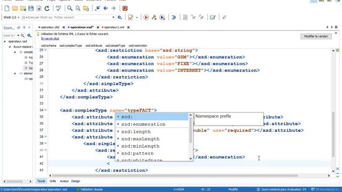Switch to Design editing mode
The height and width of the screenshot is (192, 342).
pos(76,181)
